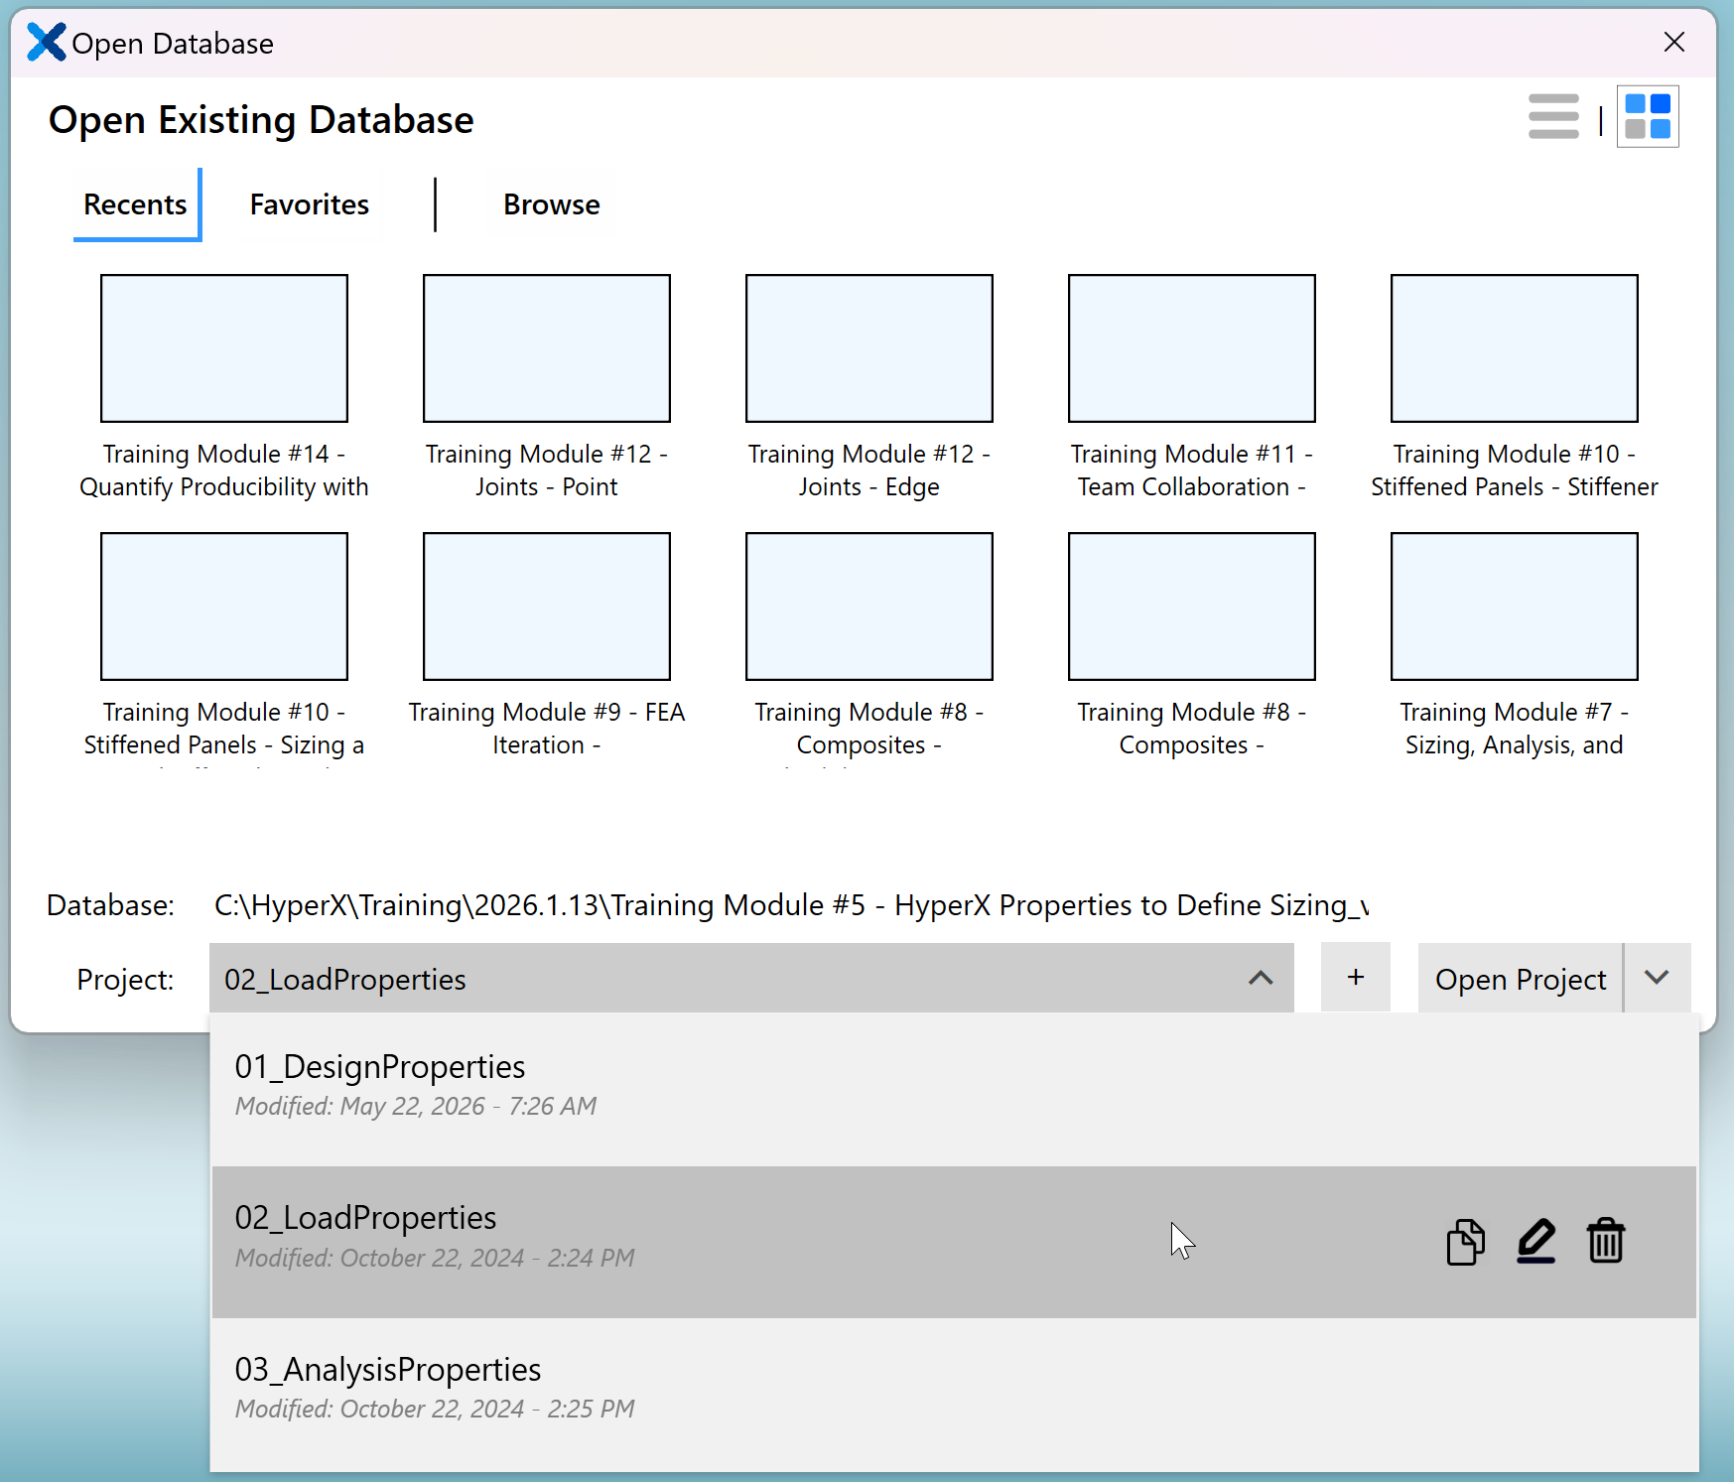Collapse the Project combo box
The width and height of the screenshot is (1734, 1482).
[1261, 979]
